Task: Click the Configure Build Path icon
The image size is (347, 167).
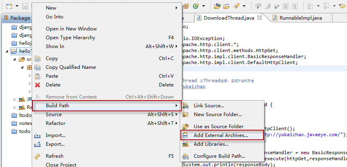Action: [x=186, y=156]
